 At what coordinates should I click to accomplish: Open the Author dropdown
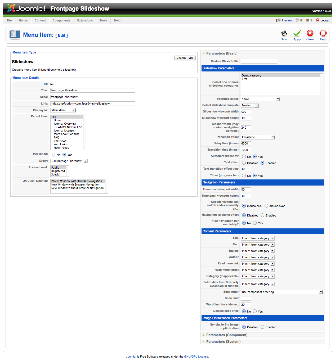point(258,258)
